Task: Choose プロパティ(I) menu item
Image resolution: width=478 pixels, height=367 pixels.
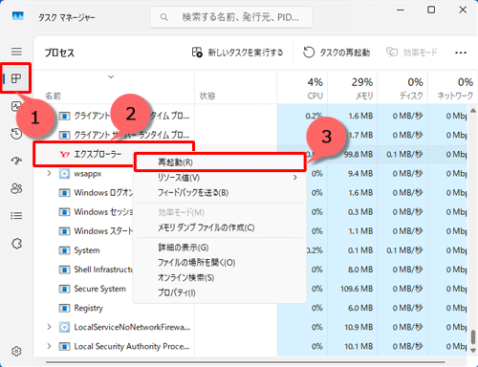Action: (x=220, y=292)
